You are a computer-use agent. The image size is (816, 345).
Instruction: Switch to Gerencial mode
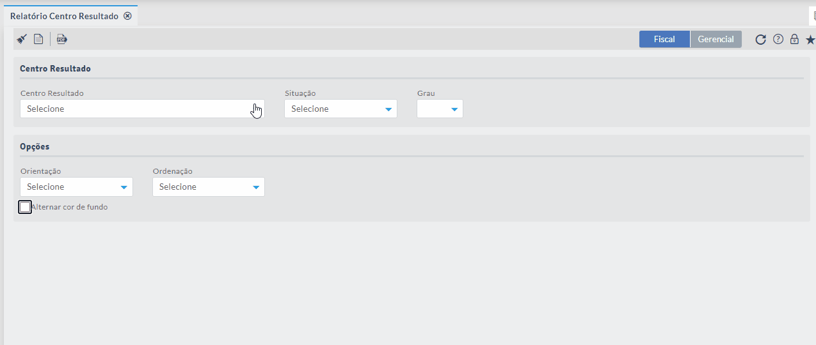716,40
